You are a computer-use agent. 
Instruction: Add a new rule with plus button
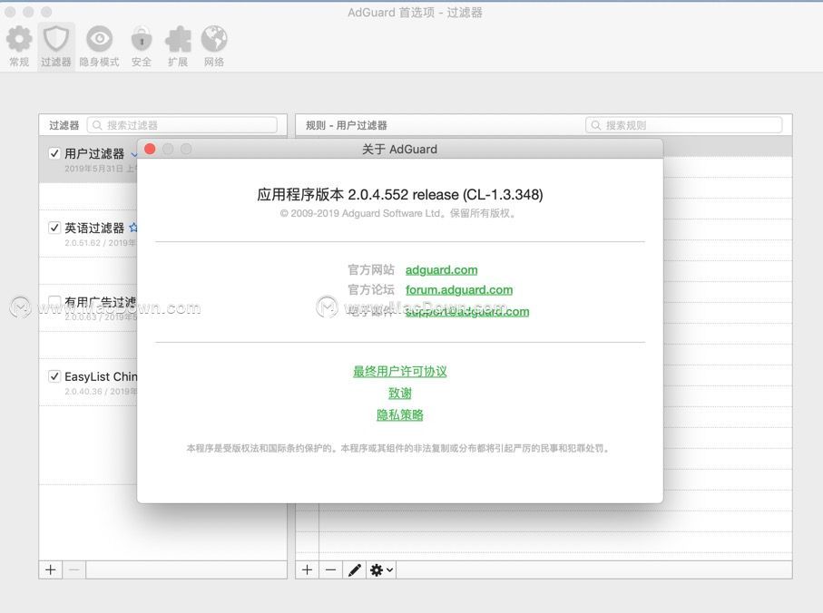click(307, 570)
